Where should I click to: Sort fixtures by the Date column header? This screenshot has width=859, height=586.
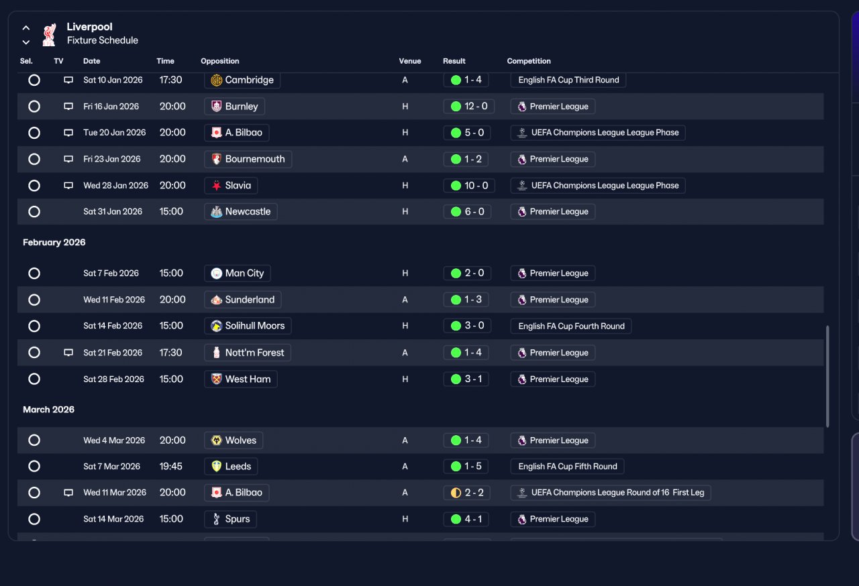click(x=92, y=61)
